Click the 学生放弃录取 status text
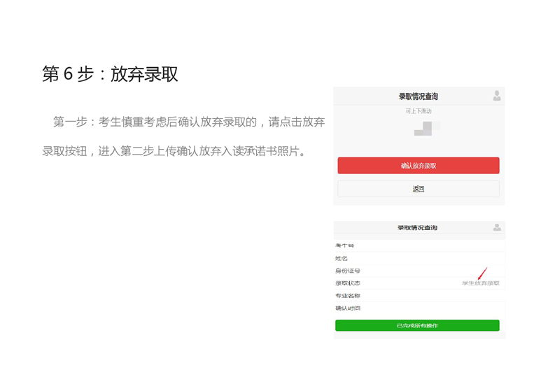This screenshot has width=555, height=391. [480, 283]
